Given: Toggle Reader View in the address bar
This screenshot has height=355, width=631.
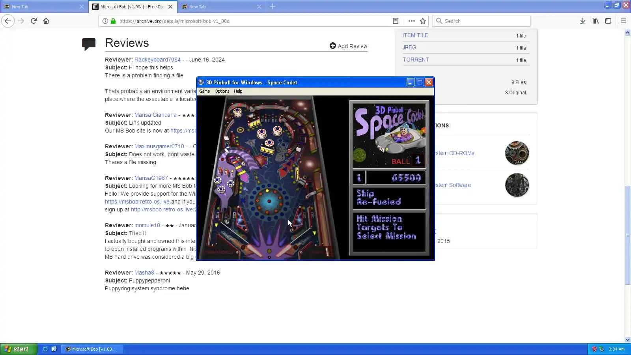Looking at the screenshot, I should (x=396, y=21).
